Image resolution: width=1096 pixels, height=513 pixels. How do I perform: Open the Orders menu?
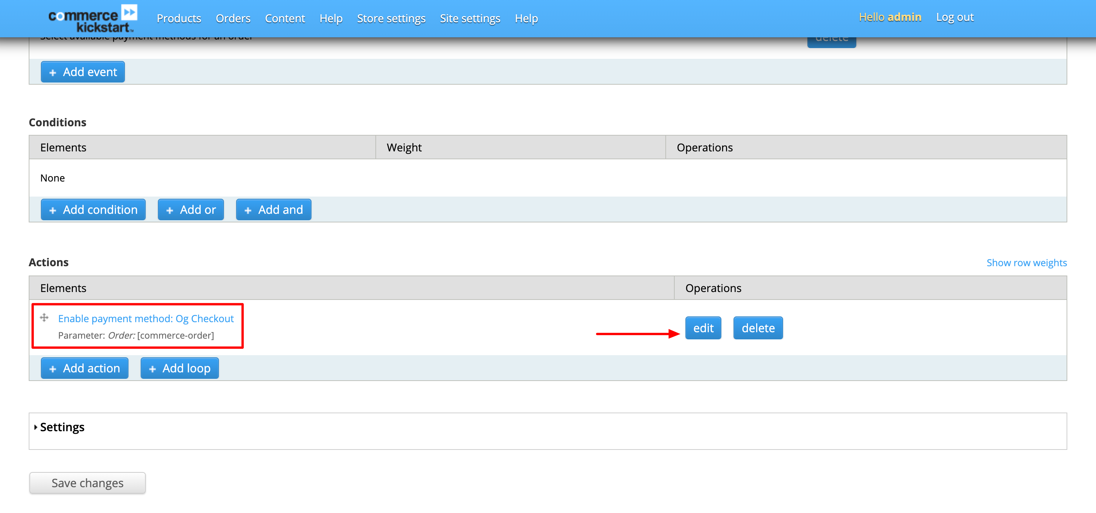pos(233,18)
